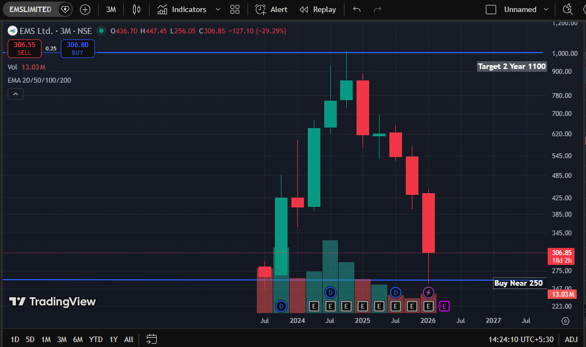Undo the last chart action
Screen dimensions: 586x347
tap(357, 9)
